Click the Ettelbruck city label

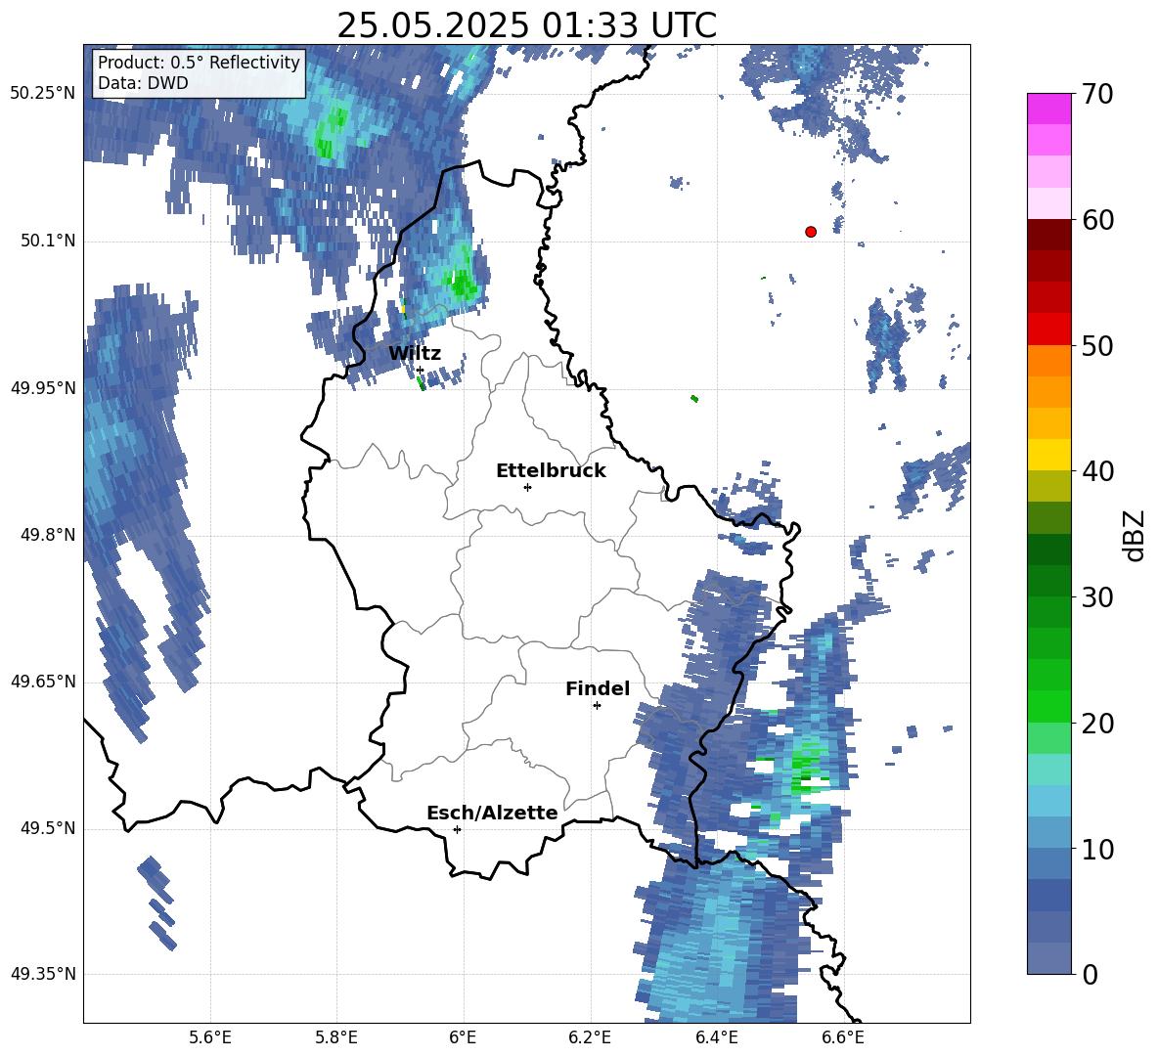pyautogui.click(x=551, y=471)
